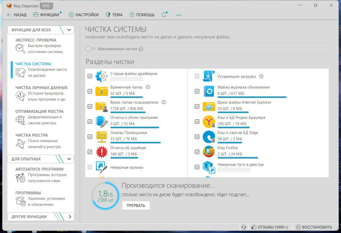The width and height of the screenshot is (341, 233).
Task: Enable the Максимальная чистка toggle
Action: pyautogui.click(x=89, y=49)
